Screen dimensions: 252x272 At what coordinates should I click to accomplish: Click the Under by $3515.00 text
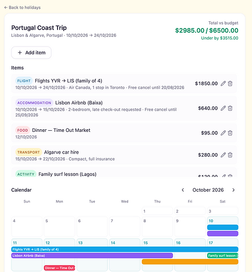pos(219,38)
